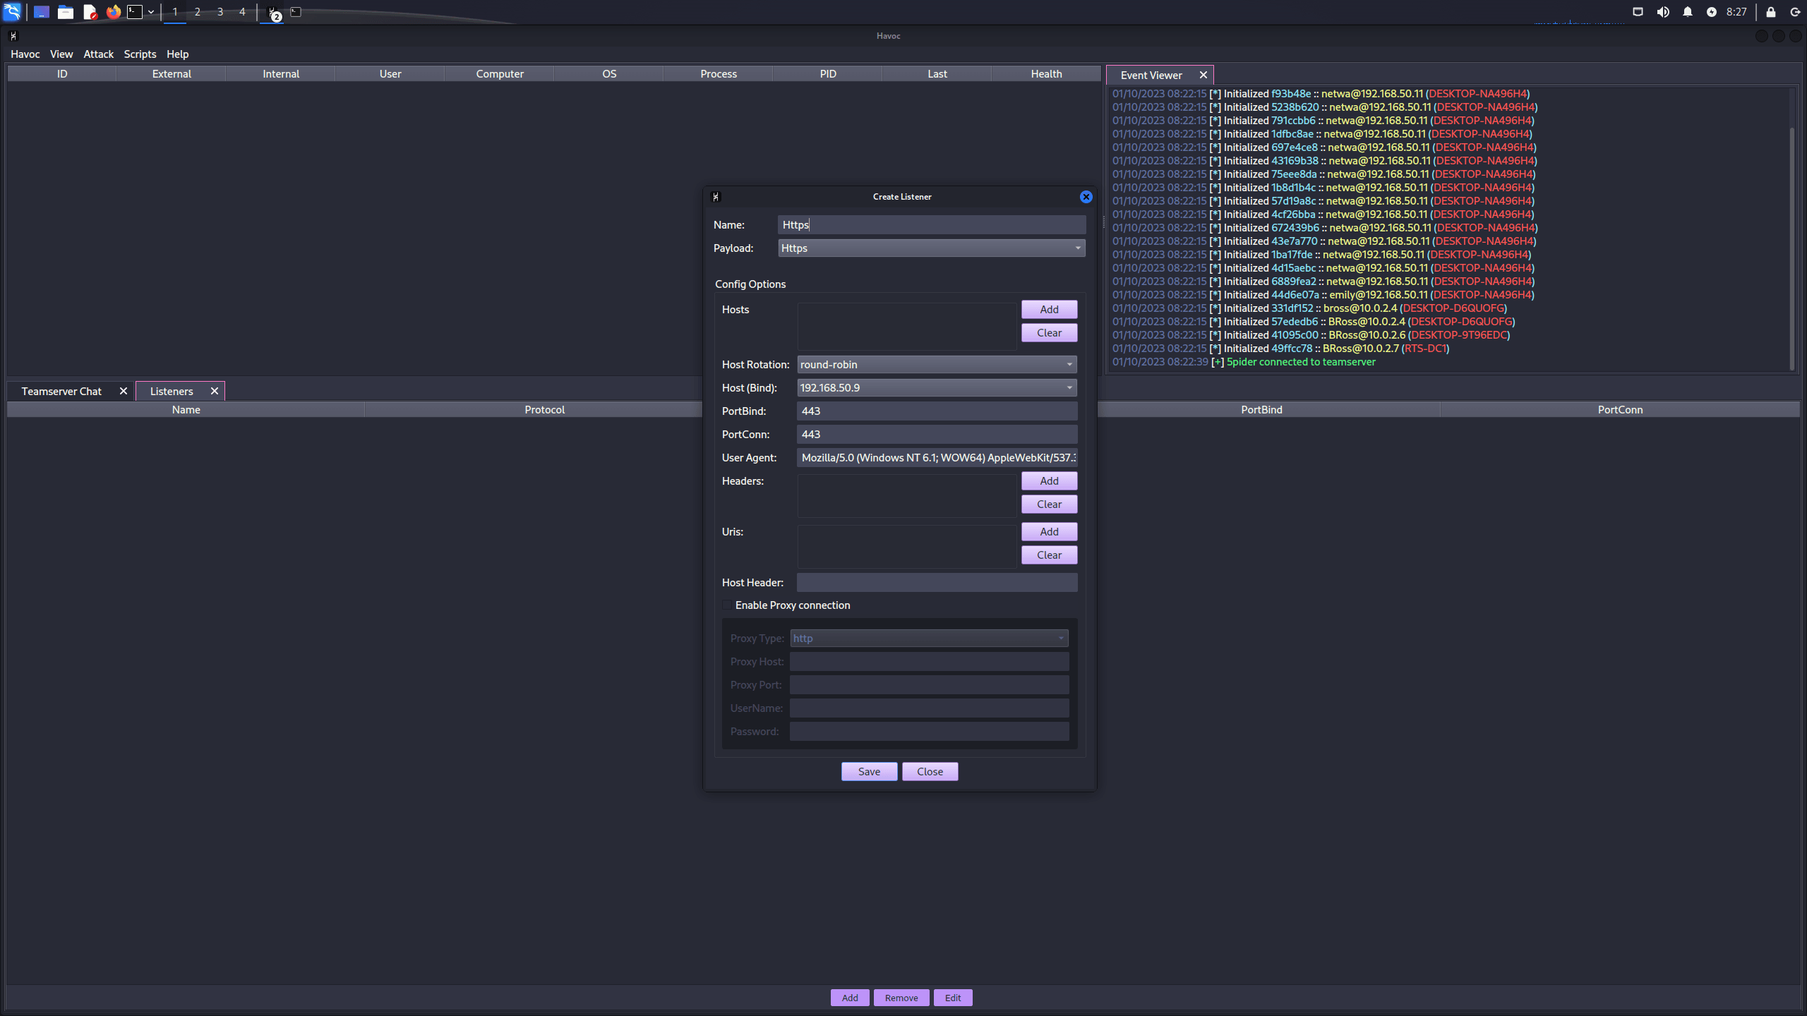Close the Create Listener dialog
Viewport: 1807px width, 1016px height.
coord(1086,197)
